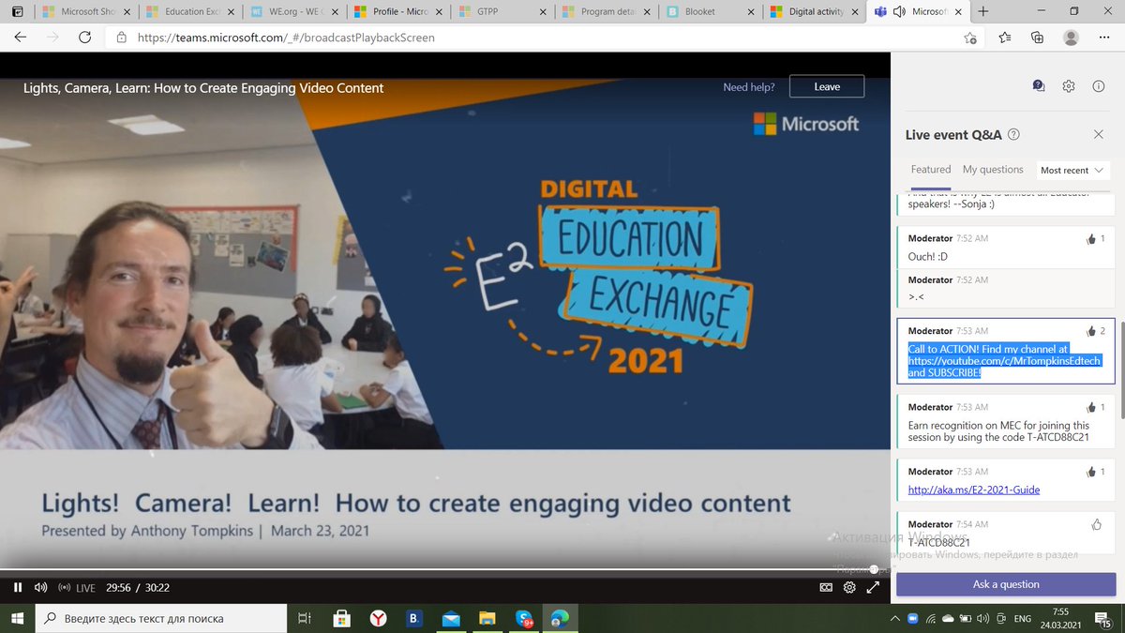
Task: Switch to Blooket browser tab
Action: pos(711,11)
